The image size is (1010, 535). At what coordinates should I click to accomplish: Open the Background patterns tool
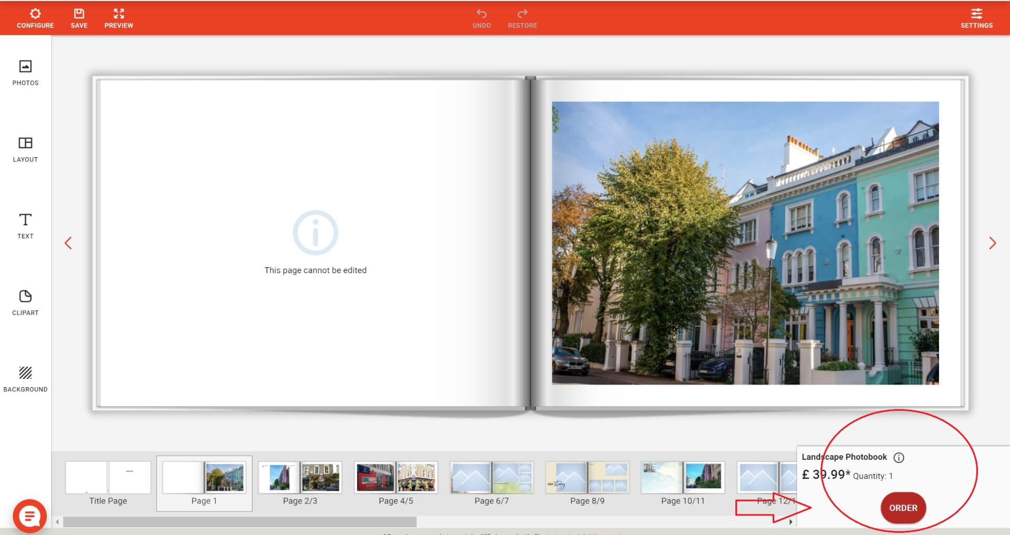tap(25, 379)
